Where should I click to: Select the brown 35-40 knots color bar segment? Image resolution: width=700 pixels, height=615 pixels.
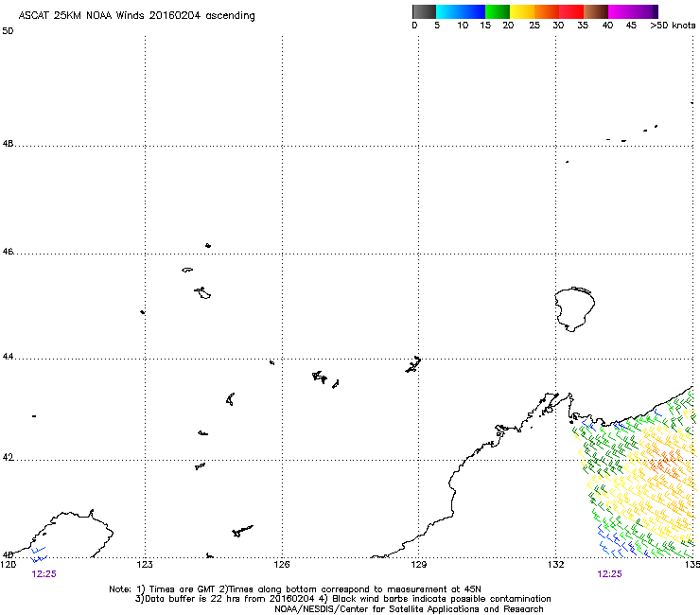(x=596, y=11)
